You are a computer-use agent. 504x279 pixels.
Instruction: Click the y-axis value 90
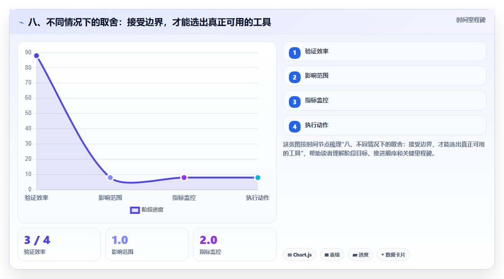tap(28, 52)
